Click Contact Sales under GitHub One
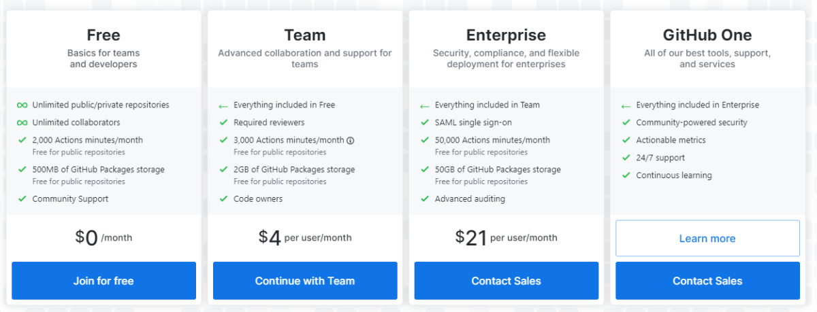 (707, 281)
